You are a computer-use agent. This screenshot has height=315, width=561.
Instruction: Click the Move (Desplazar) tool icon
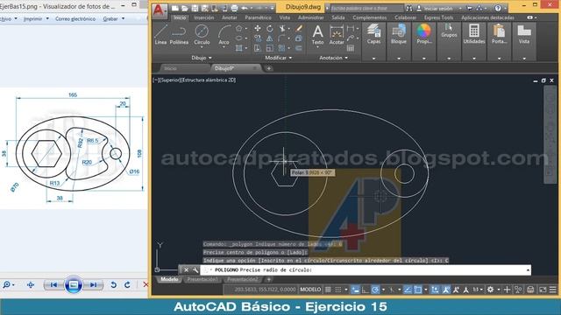257,28
